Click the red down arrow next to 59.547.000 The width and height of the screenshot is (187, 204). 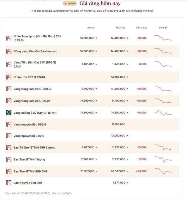pos(127,171)
